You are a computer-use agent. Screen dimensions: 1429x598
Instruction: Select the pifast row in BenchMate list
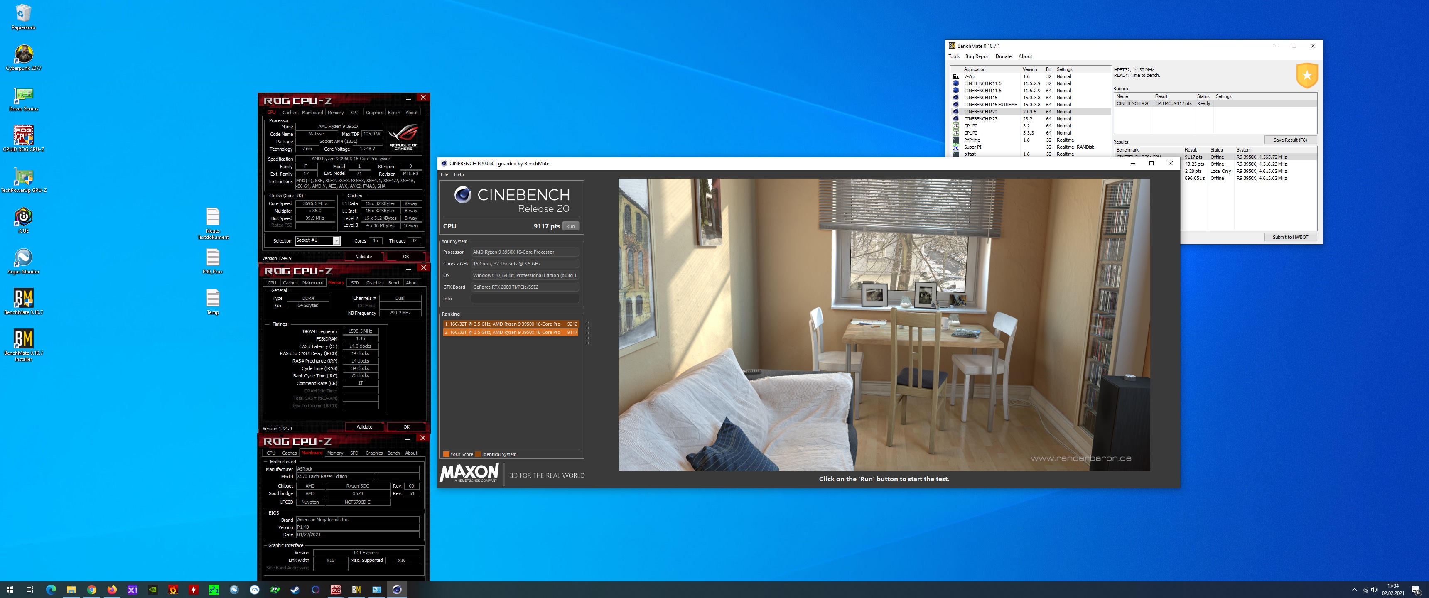1031,154
